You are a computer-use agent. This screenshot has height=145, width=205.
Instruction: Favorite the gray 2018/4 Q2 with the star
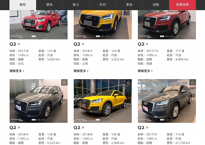(x=64, y=82)
